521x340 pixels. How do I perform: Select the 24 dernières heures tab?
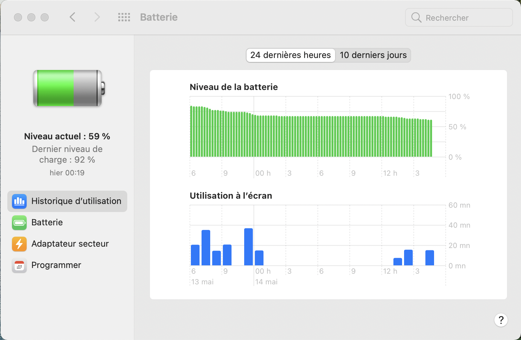(x=290, y=55)
